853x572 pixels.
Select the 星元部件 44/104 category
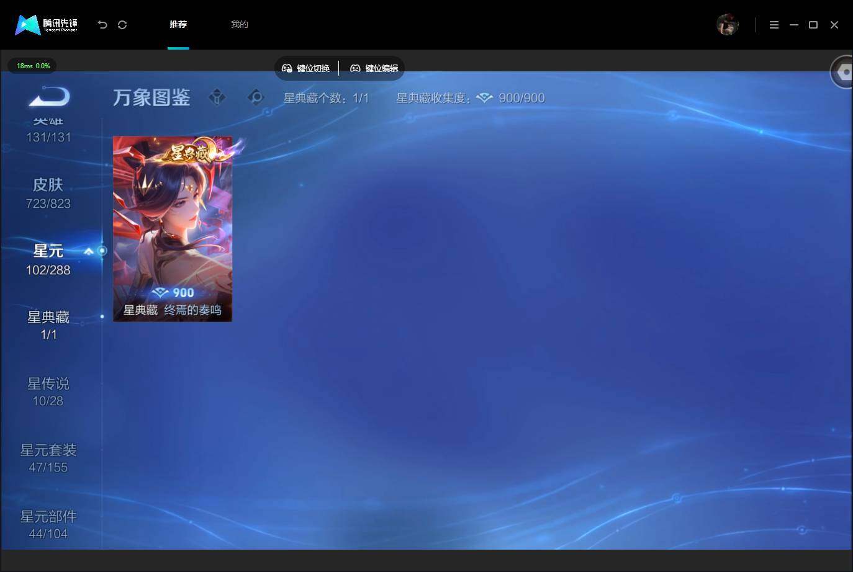click(48, 525)
